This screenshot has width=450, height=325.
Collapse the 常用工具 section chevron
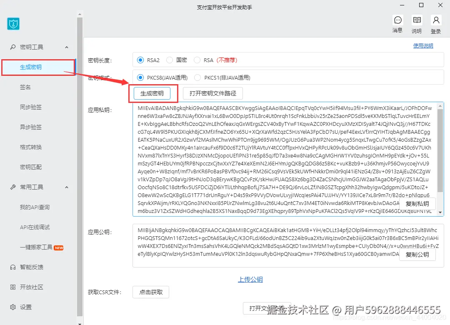67,187
